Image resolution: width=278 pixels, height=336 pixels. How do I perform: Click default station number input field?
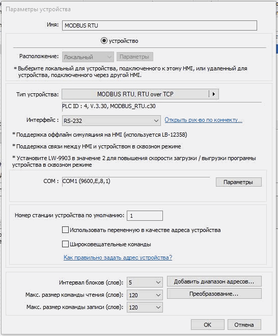(145, 216)
